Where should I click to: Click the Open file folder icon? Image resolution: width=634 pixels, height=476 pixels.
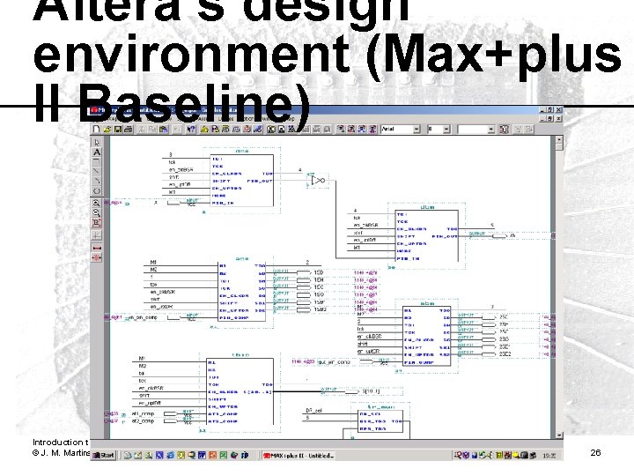[x=107, y=129]
